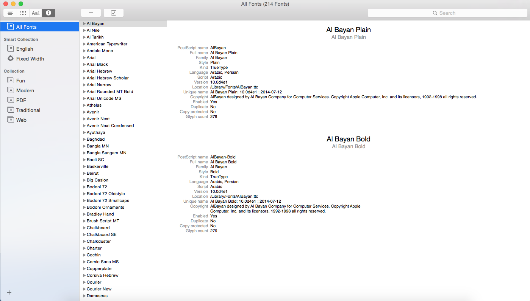Expand the Al Bayan font family
Viewport: 530px width, 301px height.
(x=84, y=23)
